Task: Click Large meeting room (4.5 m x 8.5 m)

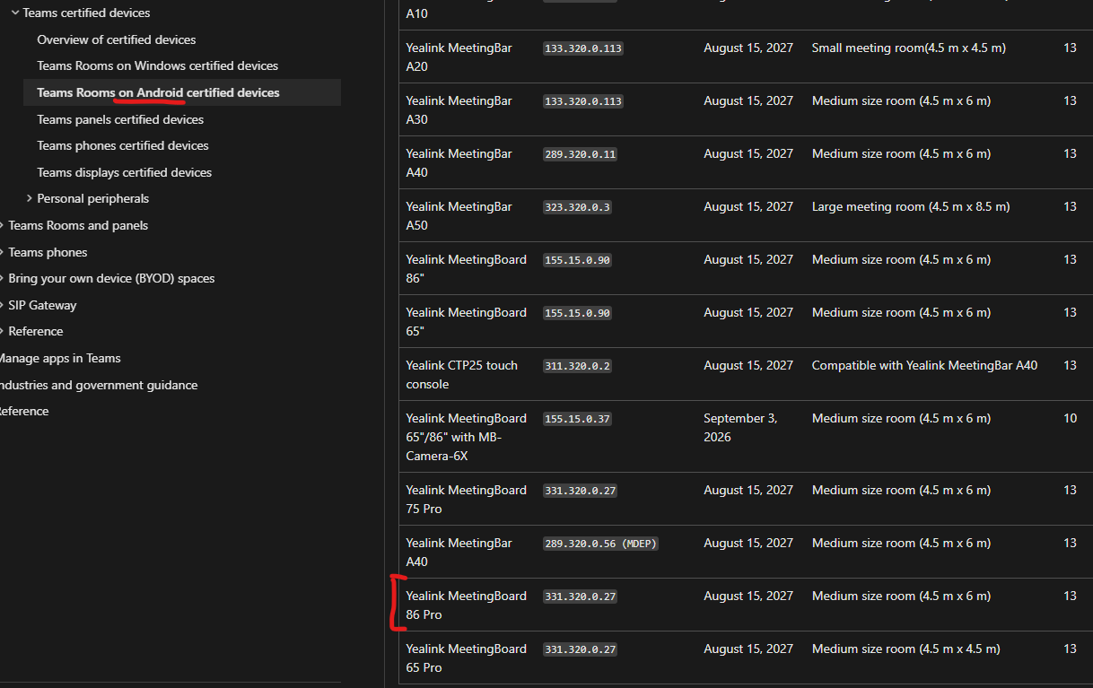Action: pos(911,206)
